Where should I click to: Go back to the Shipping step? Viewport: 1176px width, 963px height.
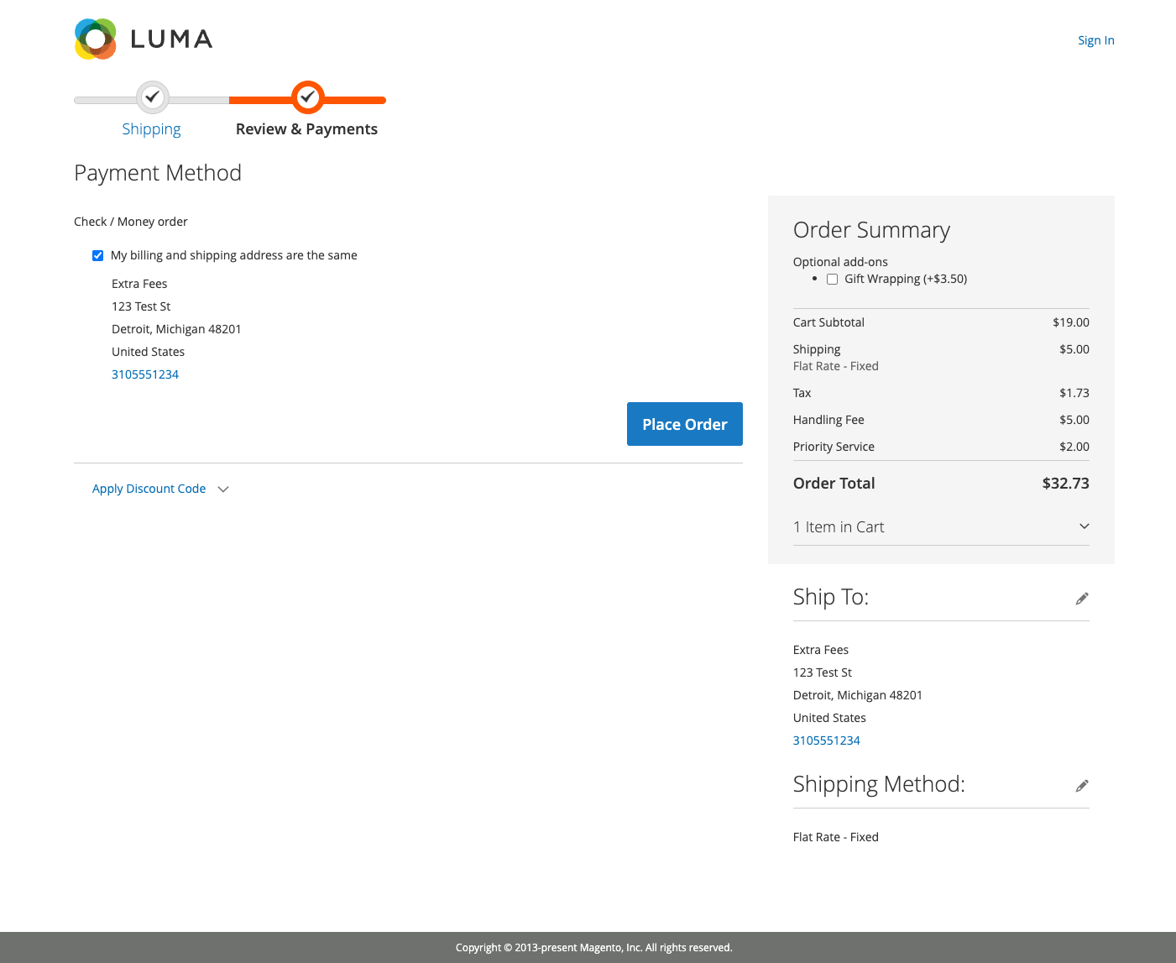click(x=151, y=129)
